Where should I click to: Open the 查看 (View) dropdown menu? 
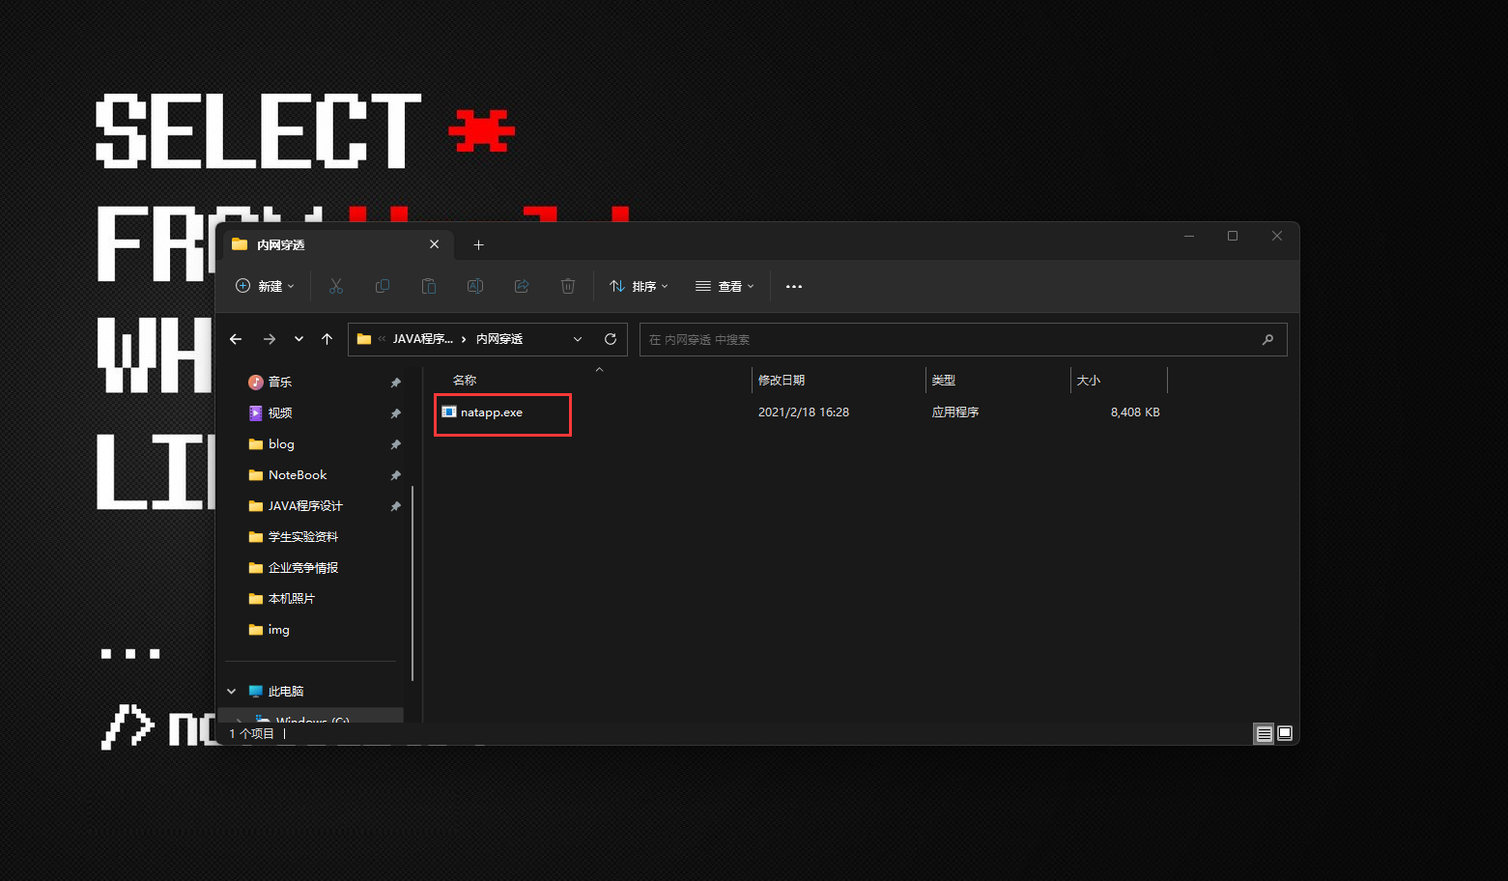(725, 286)
